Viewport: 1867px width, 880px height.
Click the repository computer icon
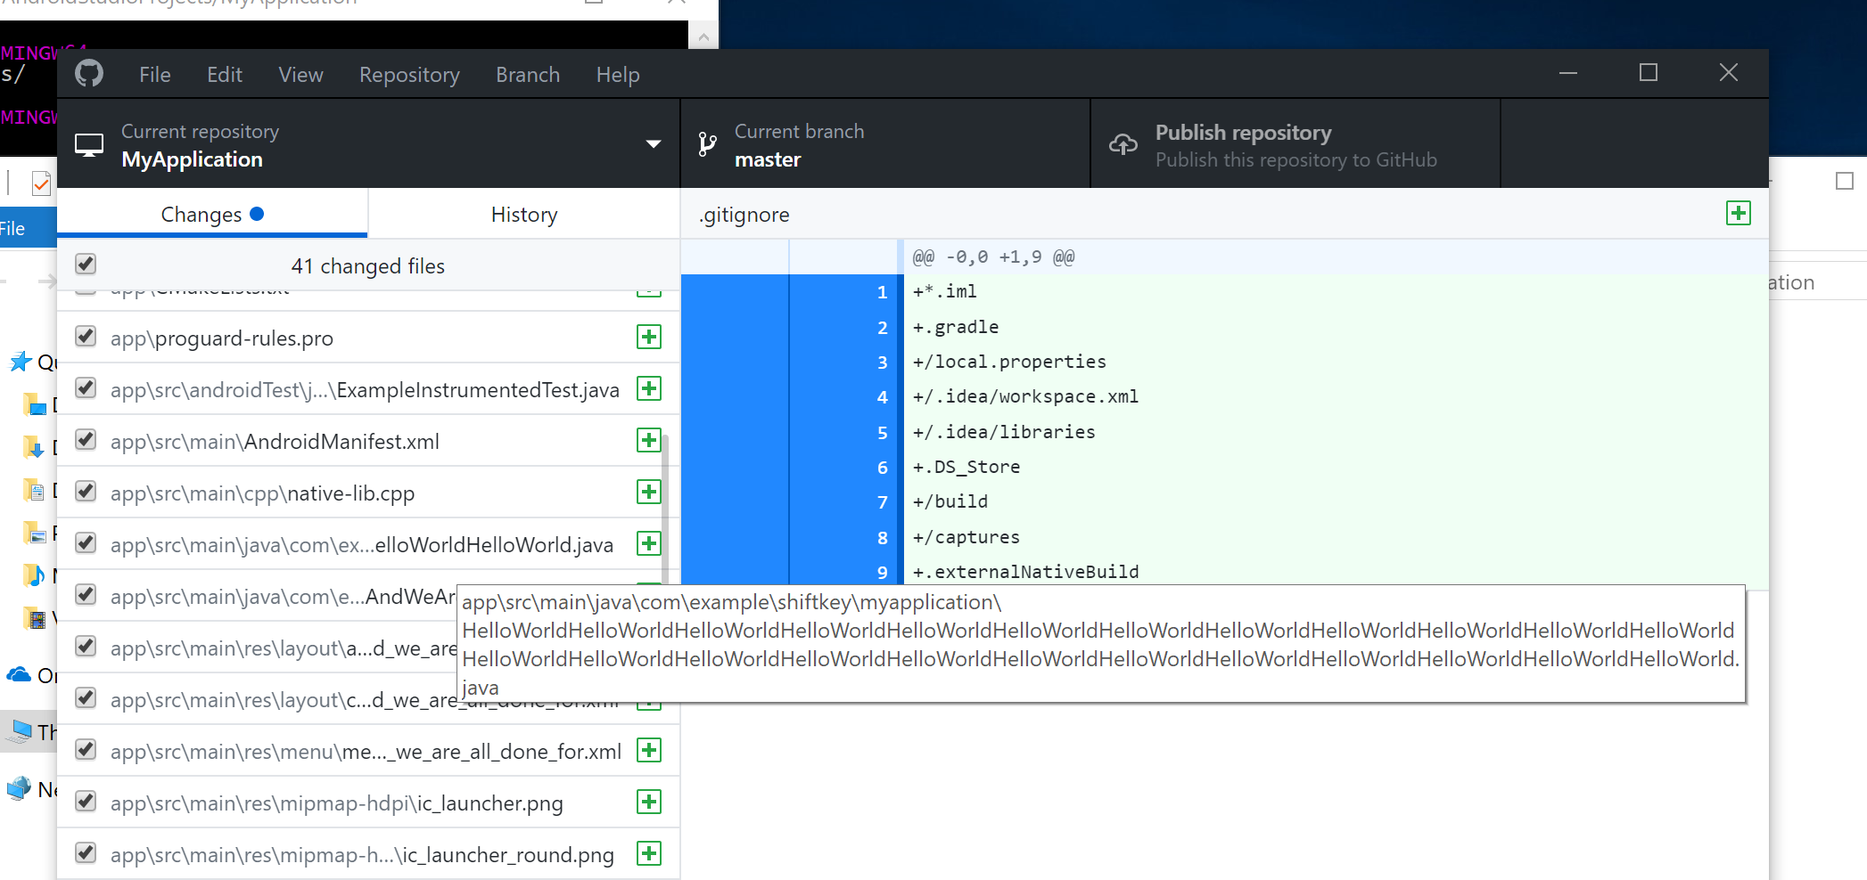pyautogui.click(x=89, y=143)
